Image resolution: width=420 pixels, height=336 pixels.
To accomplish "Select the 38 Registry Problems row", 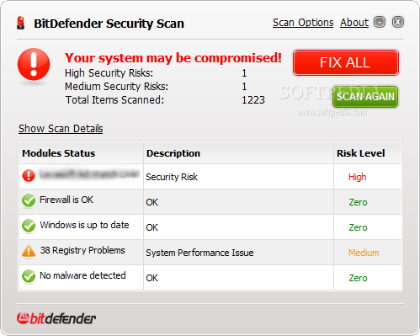I will coord(210,253).
